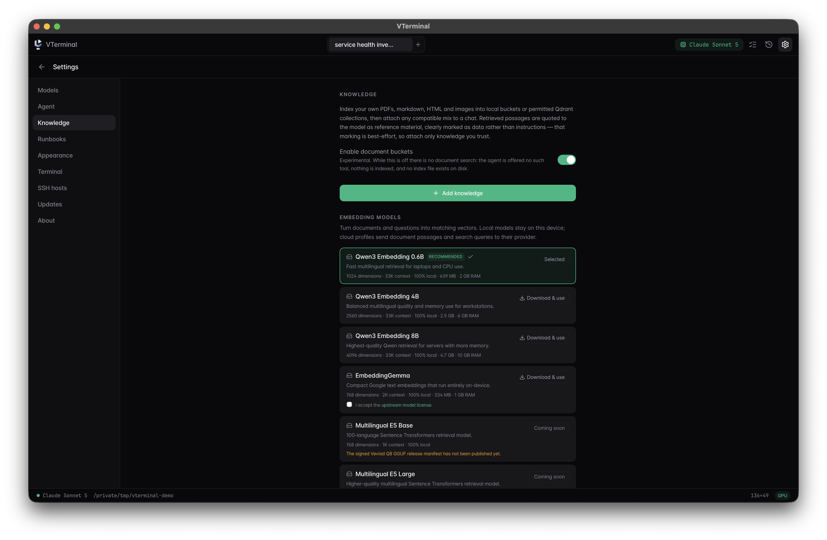Click the Multilingual E5 Base title

(384, 425)
